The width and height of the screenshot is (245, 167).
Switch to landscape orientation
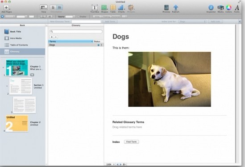[x=59, y=8]
